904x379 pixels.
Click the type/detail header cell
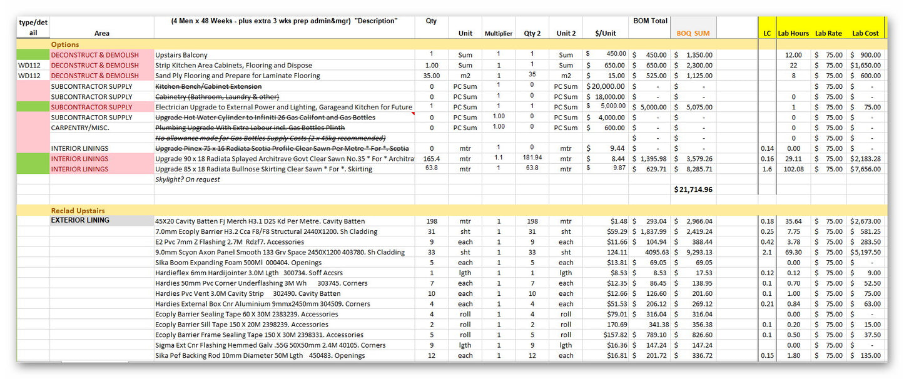[x=33, y=25]
